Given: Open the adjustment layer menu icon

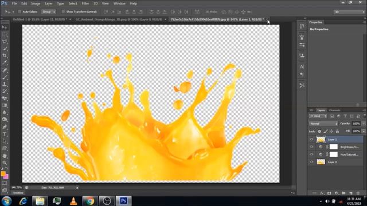Looking at the screenshot, I should [337, 193].
